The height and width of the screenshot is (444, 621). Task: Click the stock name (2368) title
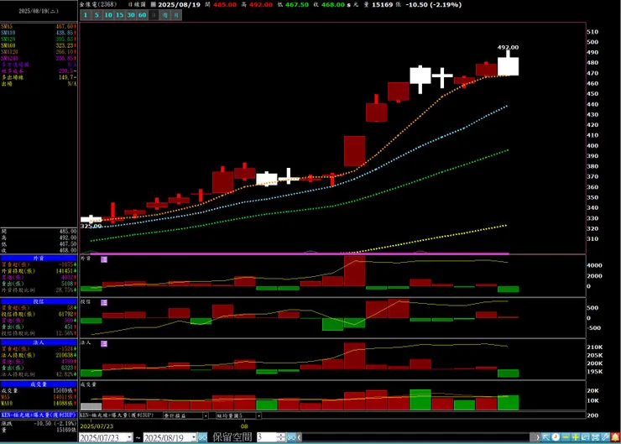tap(98, 5)
